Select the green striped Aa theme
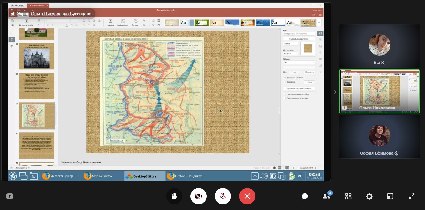The width and height of the screenshot is (425, 210). [x=202, y=23]
